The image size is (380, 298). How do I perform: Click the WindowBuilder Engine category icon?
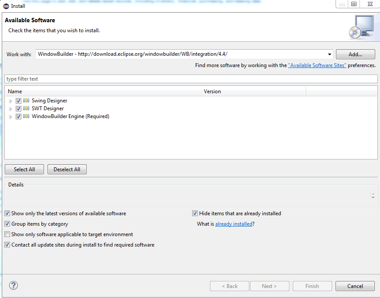pos(26,116)
